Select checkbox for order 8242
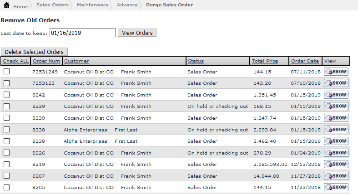The width and height of the screenshot is (358, 194). (x=7, y=95)
